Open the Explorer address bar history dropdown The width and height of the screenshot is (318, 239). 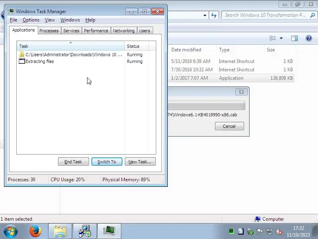point(205,15)
